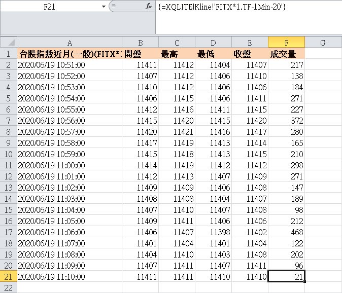Click the 最高 header cell
The height and width of the screenshot is (293, 342).
(177, 54)
